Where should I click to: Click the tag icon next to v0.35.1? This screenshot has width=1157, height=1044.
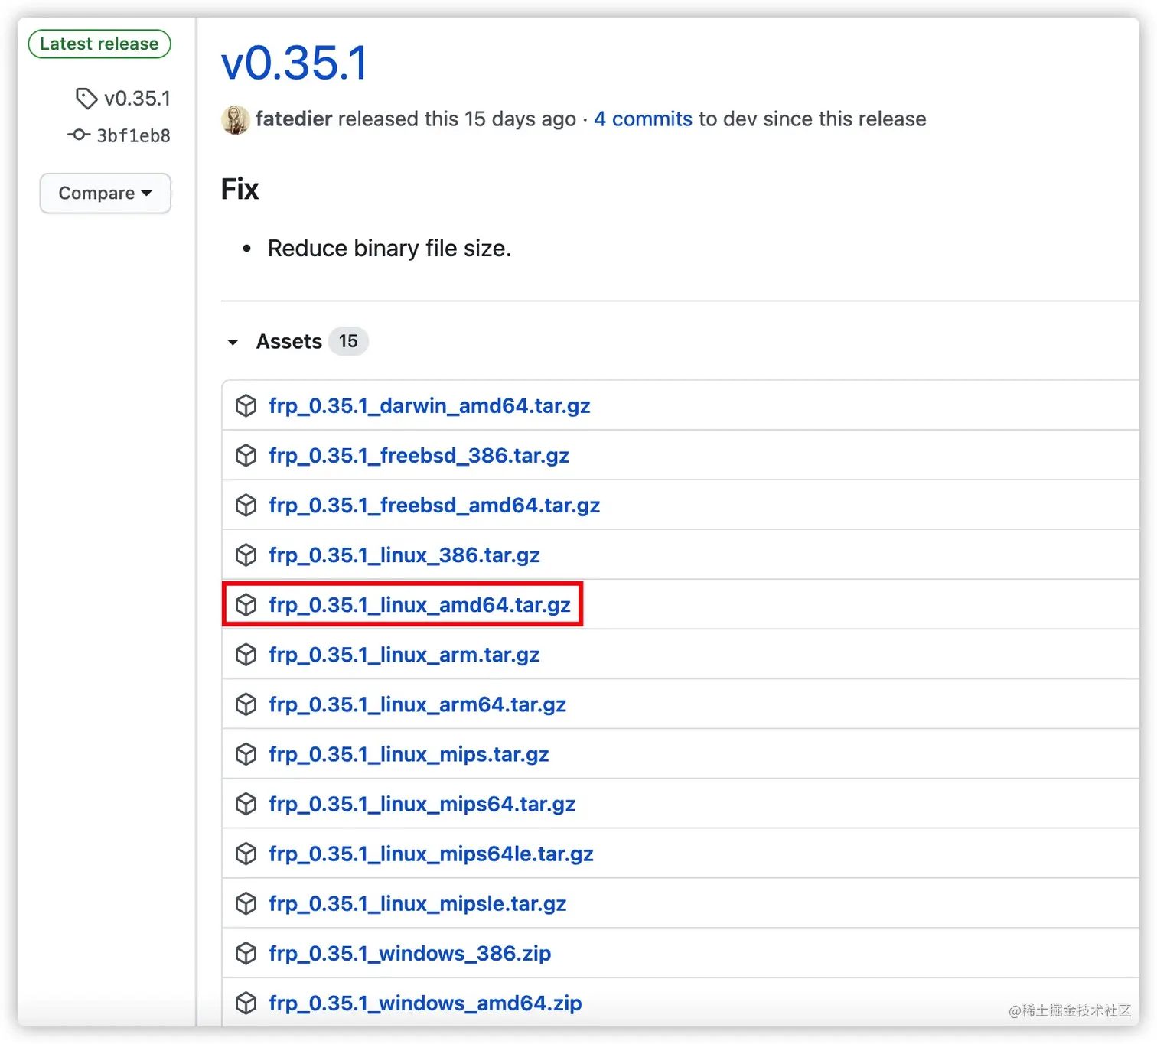coord(86,99)
